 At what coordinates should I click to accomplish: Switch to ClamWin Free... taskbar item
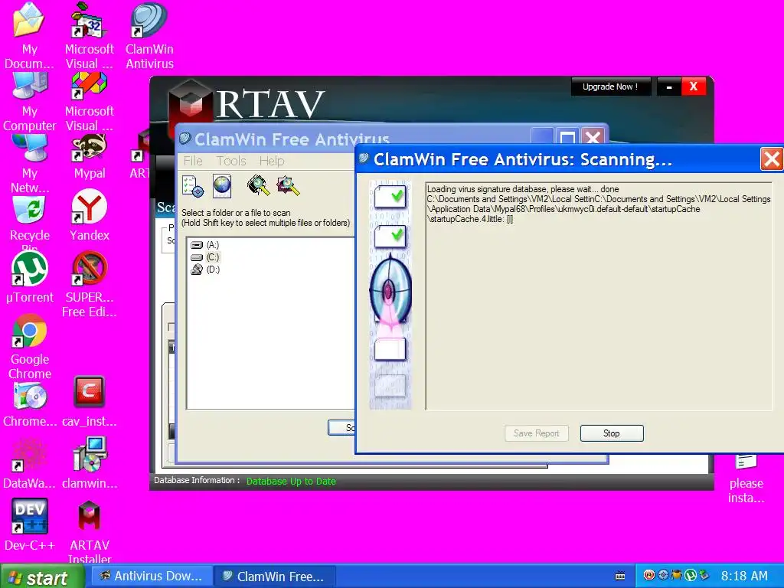click(275, 577)
